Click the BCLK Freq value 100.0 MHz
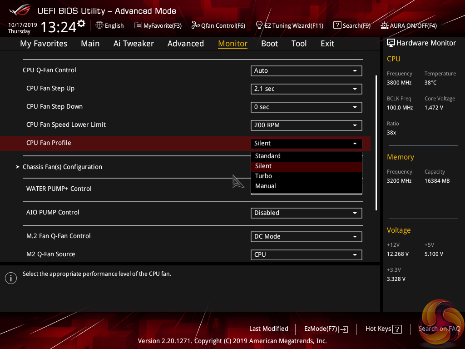This screenshot has height=349, width=465. click(400, 108)
